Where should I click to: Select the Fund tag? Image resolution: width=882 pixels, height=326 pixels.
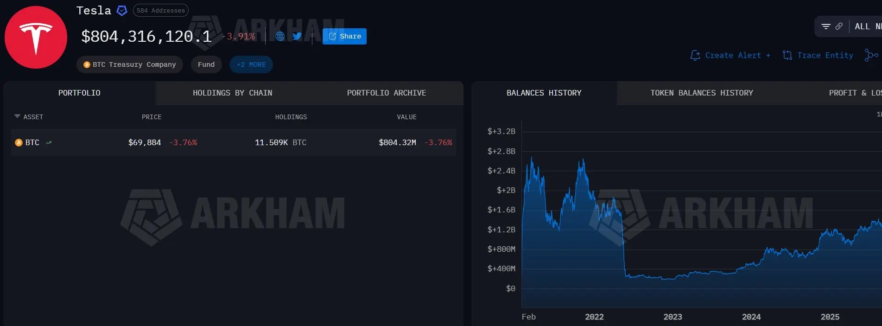coord(206,64)
